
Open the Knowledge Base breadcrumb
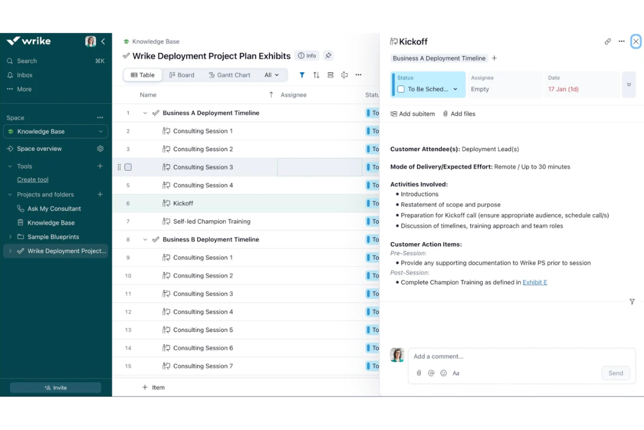[x=156, y=41]
